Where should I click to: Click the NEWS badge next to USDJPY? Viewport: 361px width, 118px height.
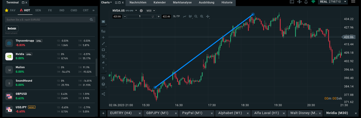31,107
